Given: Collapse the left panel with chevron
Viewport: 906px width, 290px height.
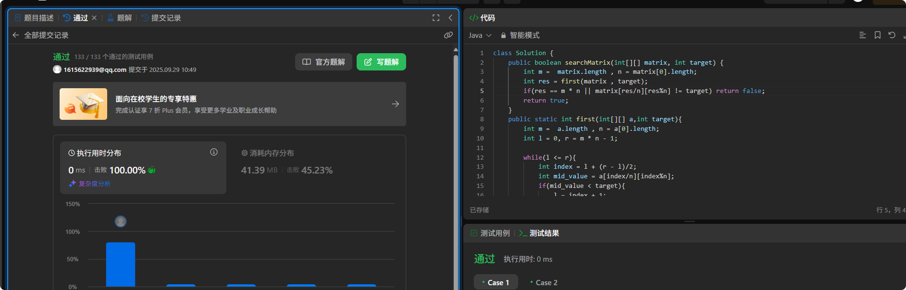Looking at the screenshot, I should (x=450, y=18).
